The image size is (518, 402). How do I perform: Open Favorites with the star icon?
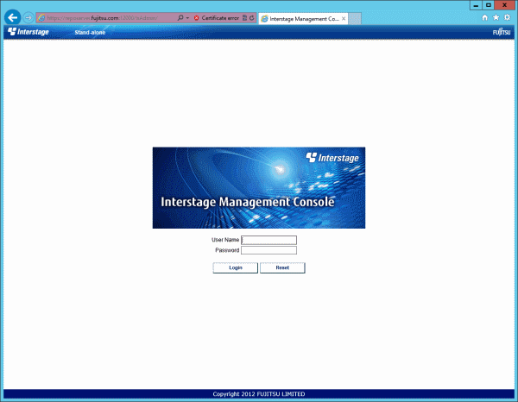(x=496, y=17)
